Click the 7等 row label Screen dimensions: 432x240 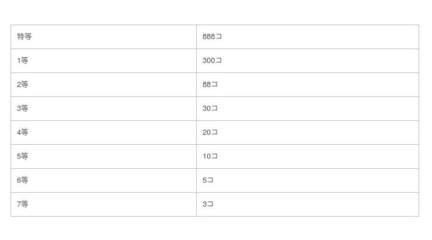[23, 204]
